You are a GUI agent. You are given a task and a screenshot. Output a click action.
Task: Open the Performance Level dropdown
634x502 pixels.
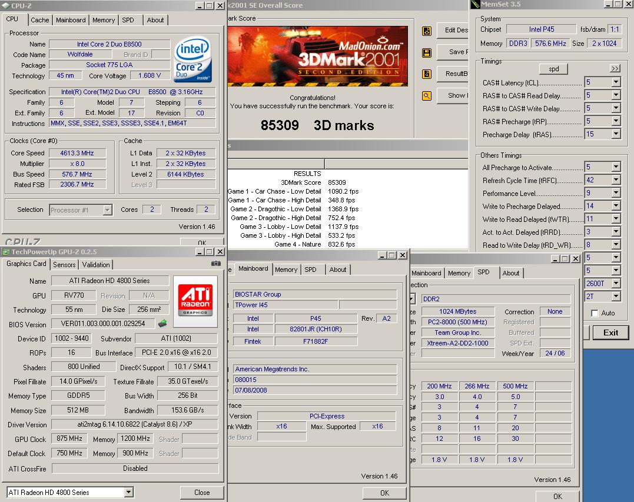point(616,193)
